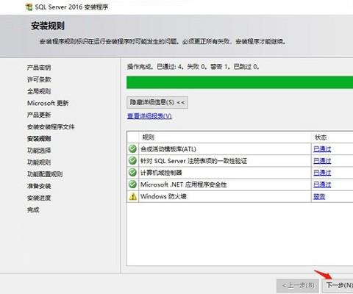The width and height of the screenshot is (353, 294).
Task: Click the 上一步(B) back button
Action: tap(298, 285)
